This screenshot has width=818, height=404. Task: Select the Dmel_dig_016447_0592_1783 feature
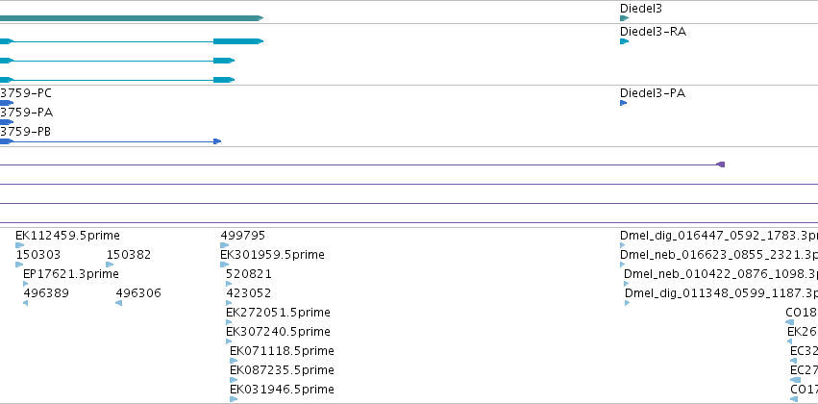click(622, 245)
